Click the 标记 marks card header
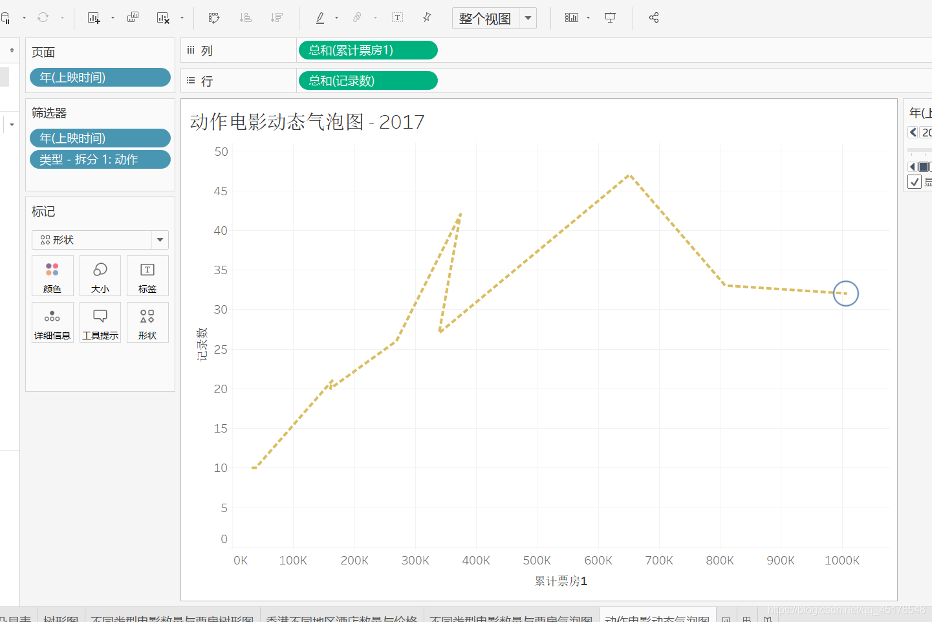 (x=43, y=212)
